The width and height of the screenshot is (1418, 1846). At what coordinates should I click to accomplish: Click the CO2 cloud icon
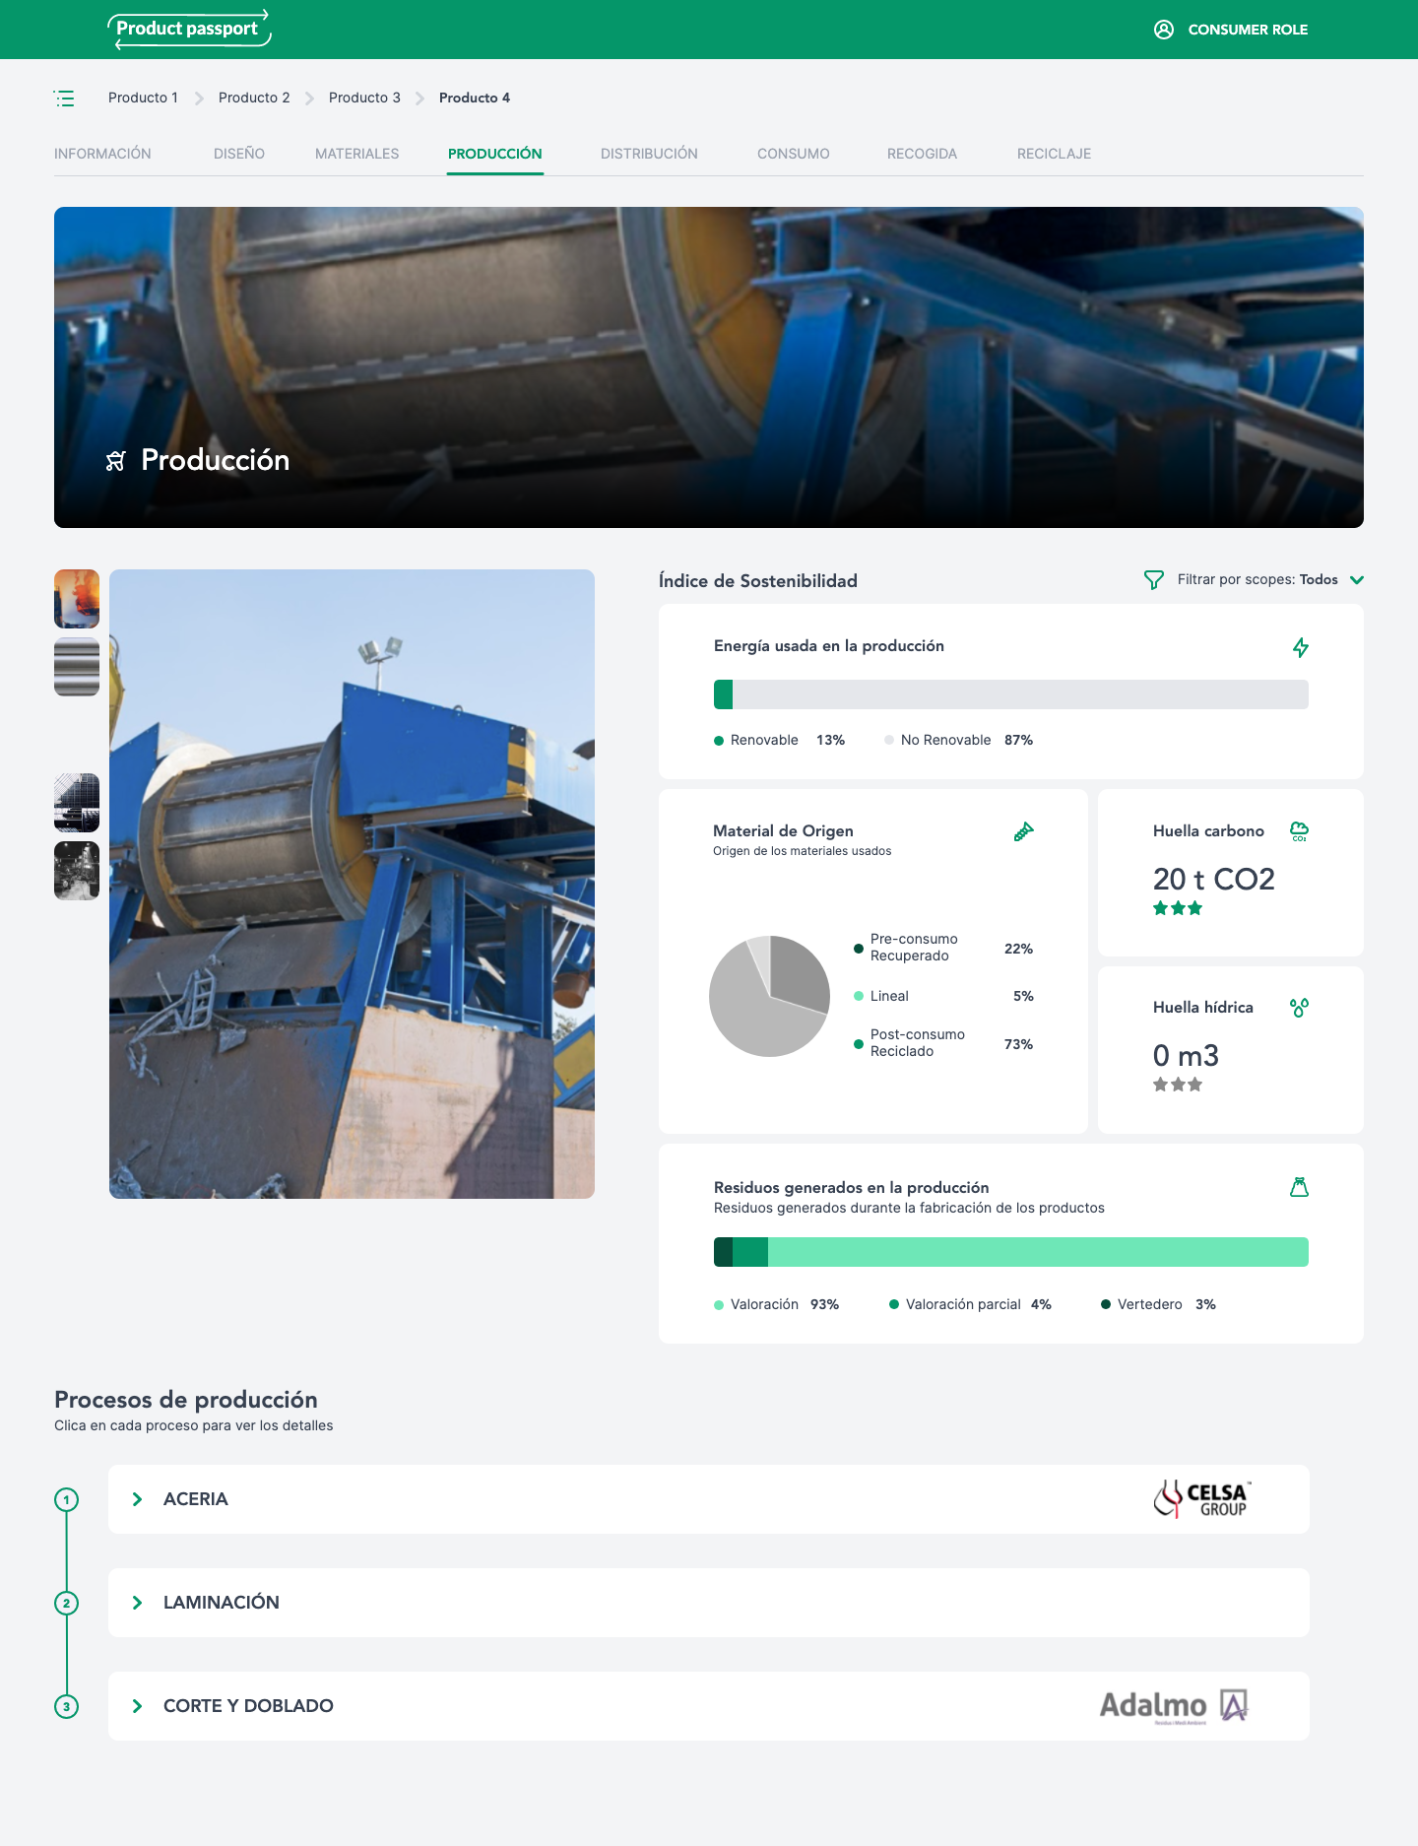pyautogui.click(x=1300, y=831)
